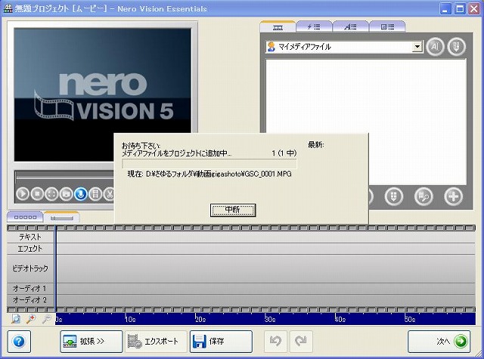Open the transitions tab

pyautogui.click(x=387, y=27)
